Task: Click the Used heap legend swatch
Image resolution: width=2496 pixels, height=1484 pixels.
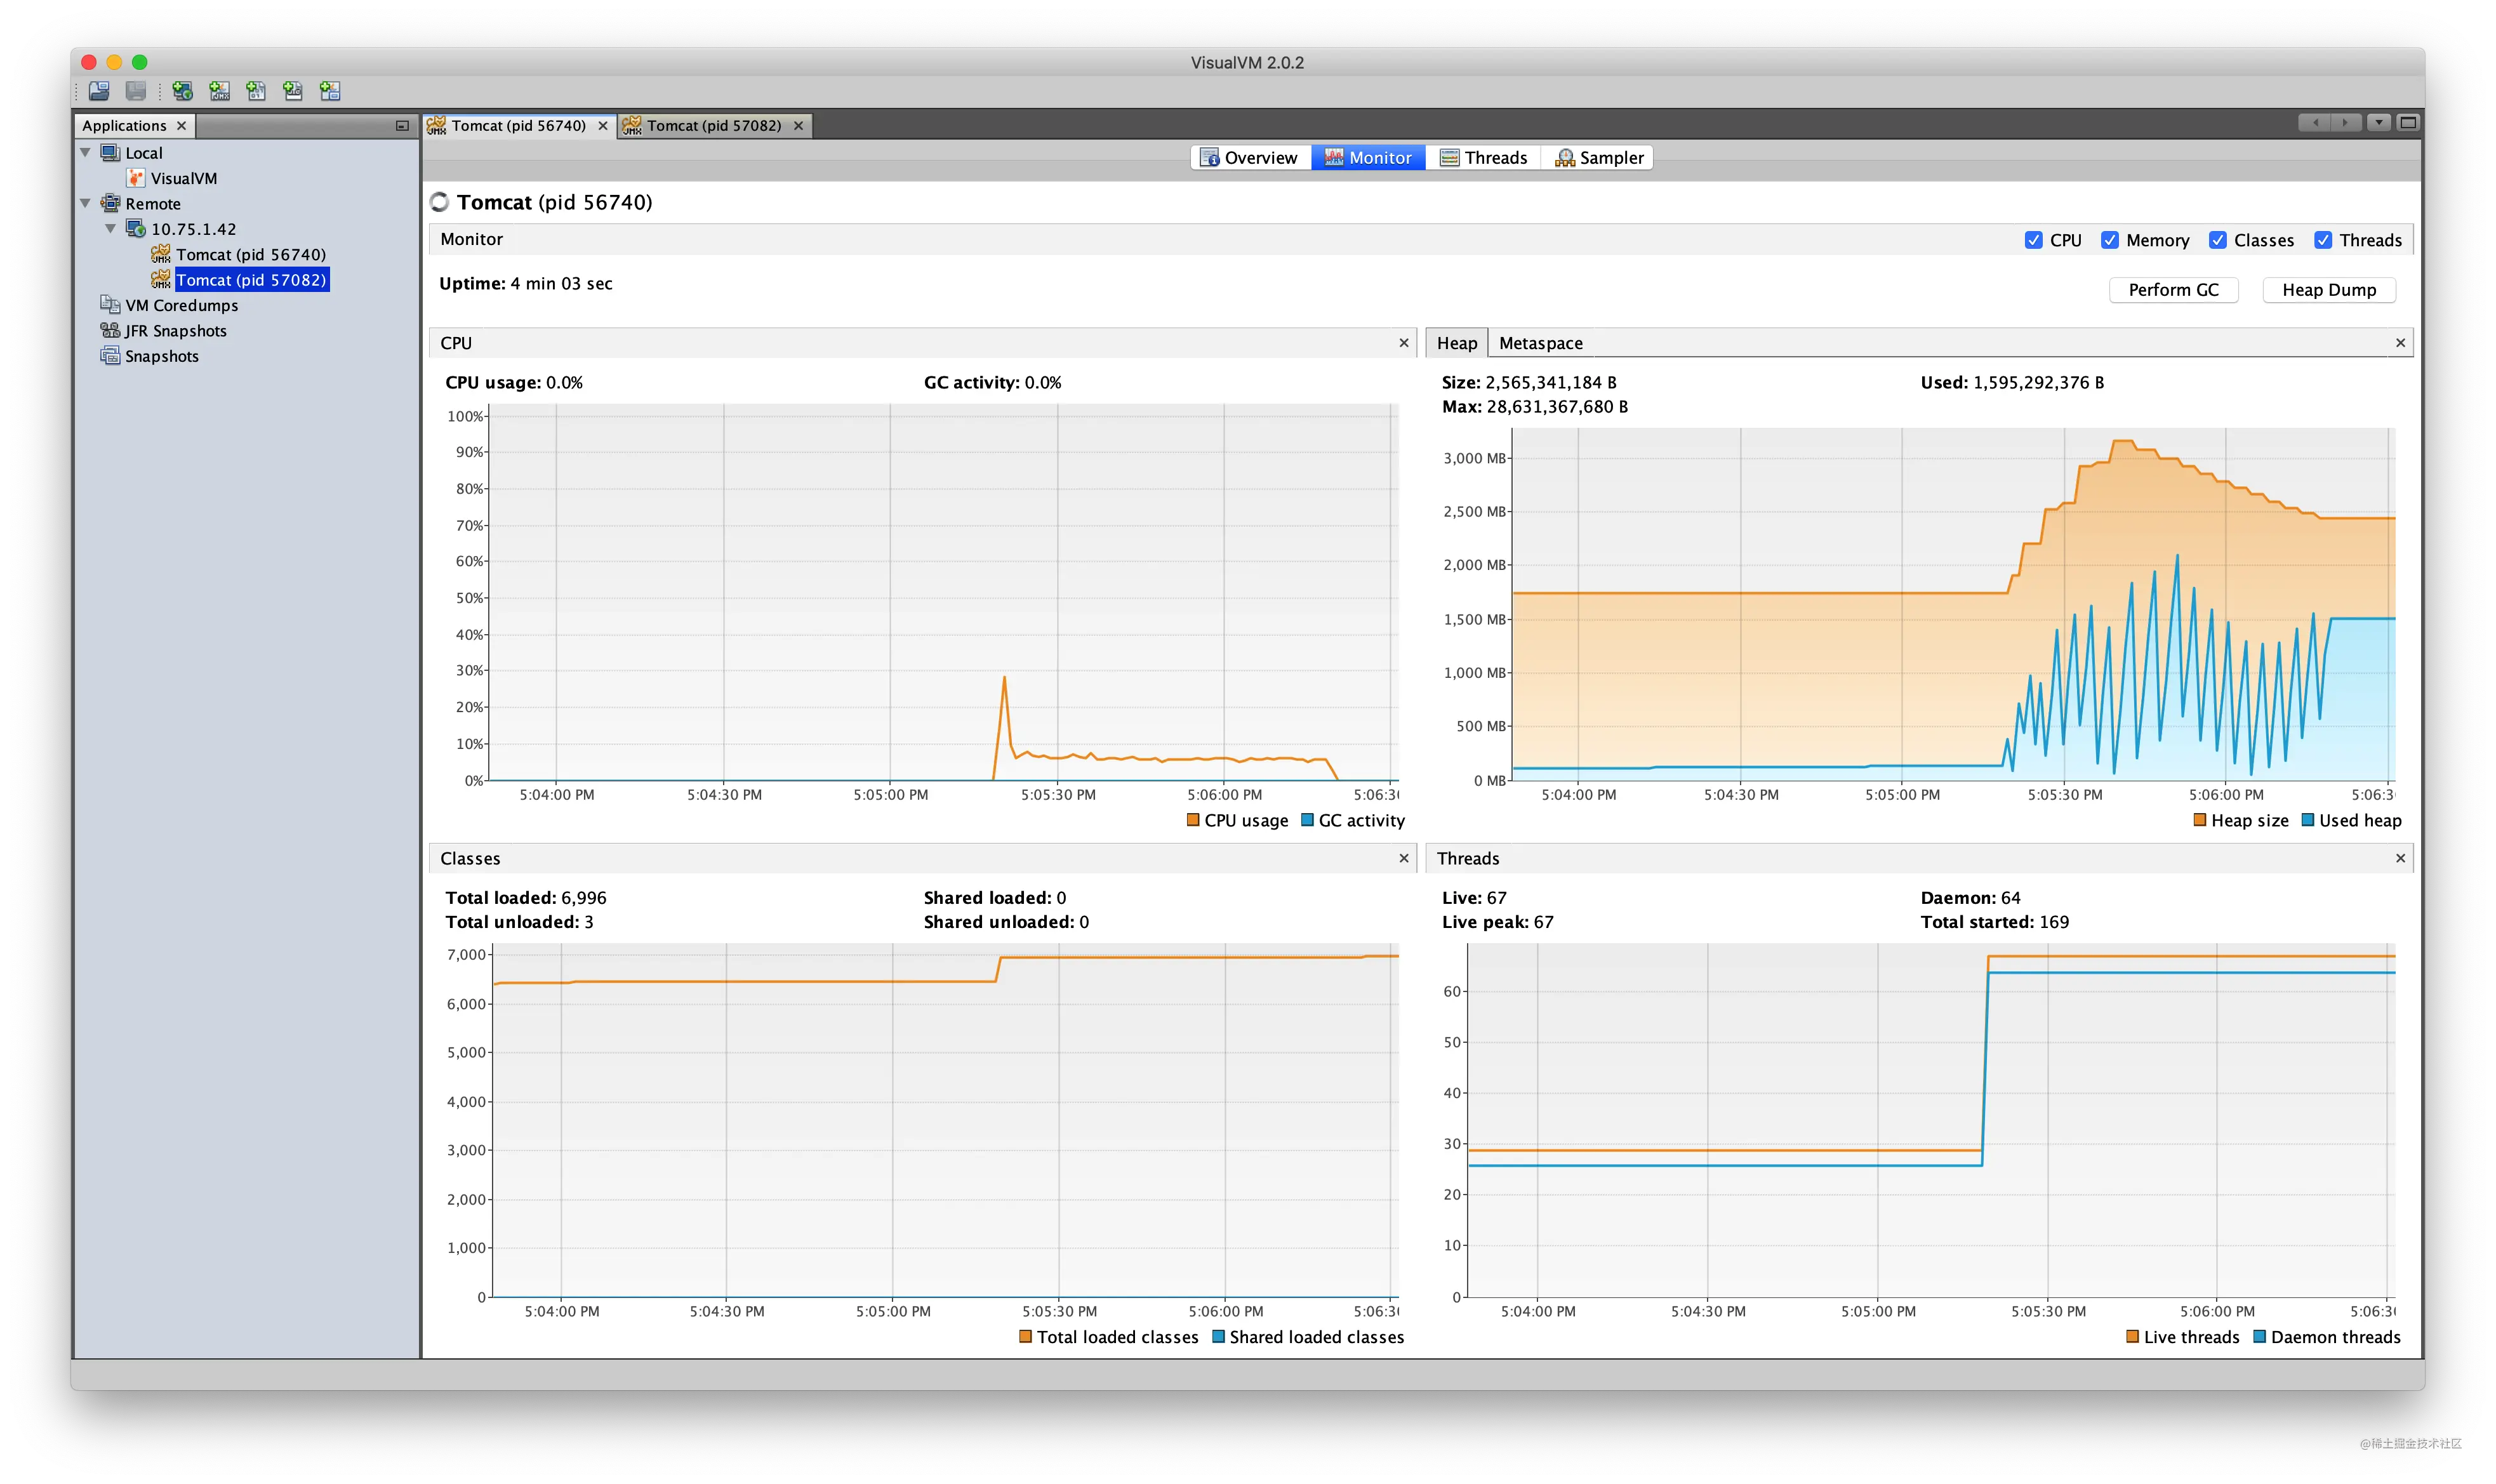Action: click(2308, 820)
